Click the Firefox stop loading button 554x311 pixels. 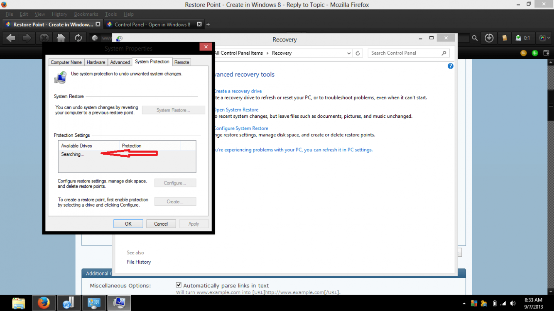[x=44, y=38]
